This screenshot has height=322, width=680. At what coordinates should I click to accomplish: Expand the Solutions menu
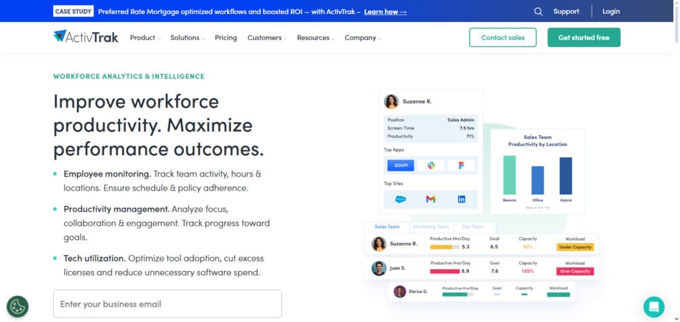187,38
